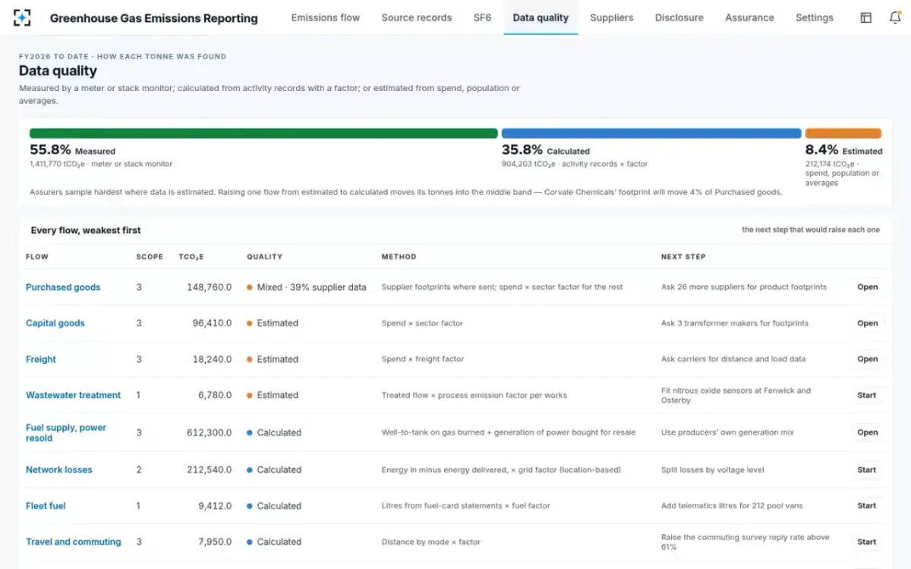This screenshot has height=569, width=911.
Task: Open the Assurance tab
Action: pyautogui.click(x=749, y=17)
